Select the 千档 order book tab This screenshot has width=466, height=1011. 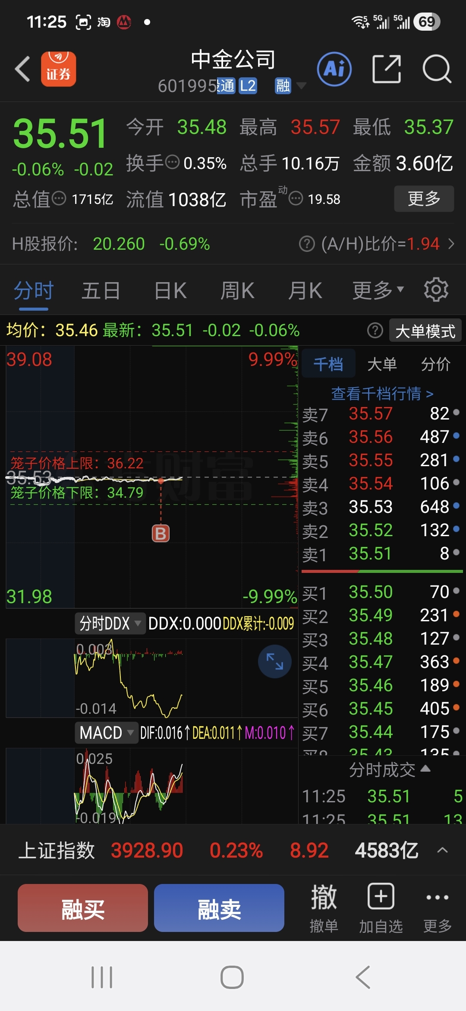coord(328,364)
